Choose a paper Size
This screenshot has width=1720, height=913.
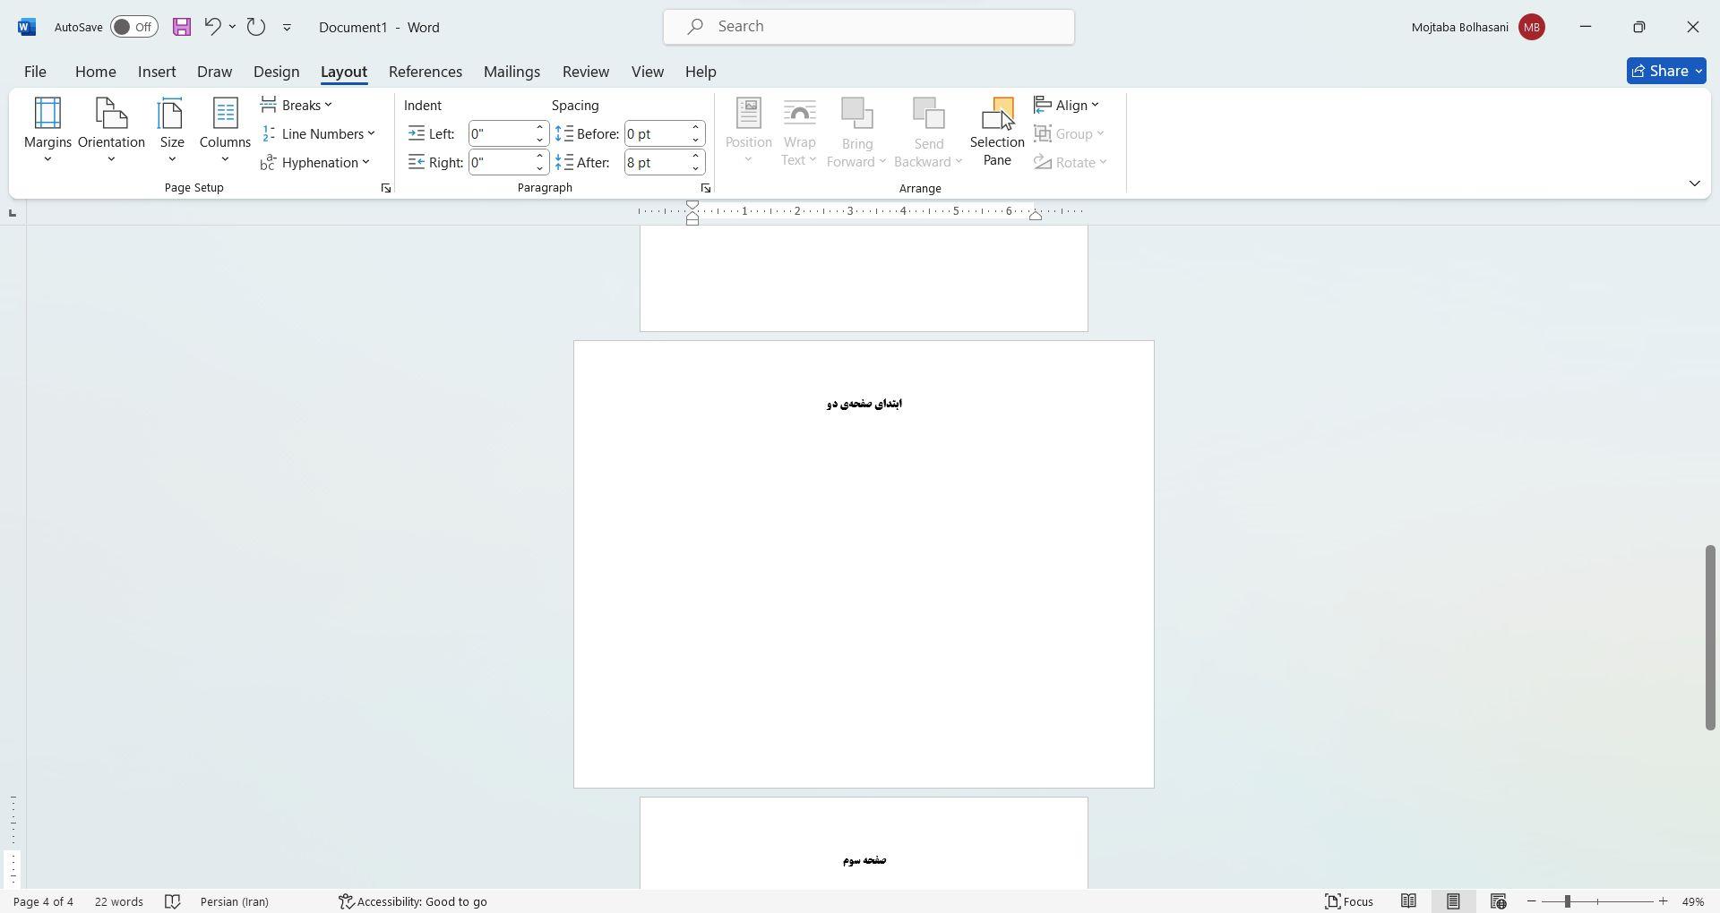point(171,131)
